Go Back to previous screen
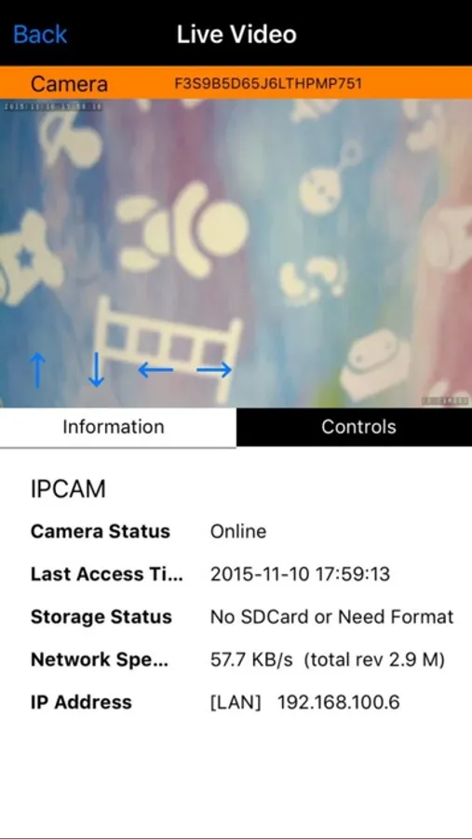Viewport: 472px width, 839px height. click(x=40, y=34)
